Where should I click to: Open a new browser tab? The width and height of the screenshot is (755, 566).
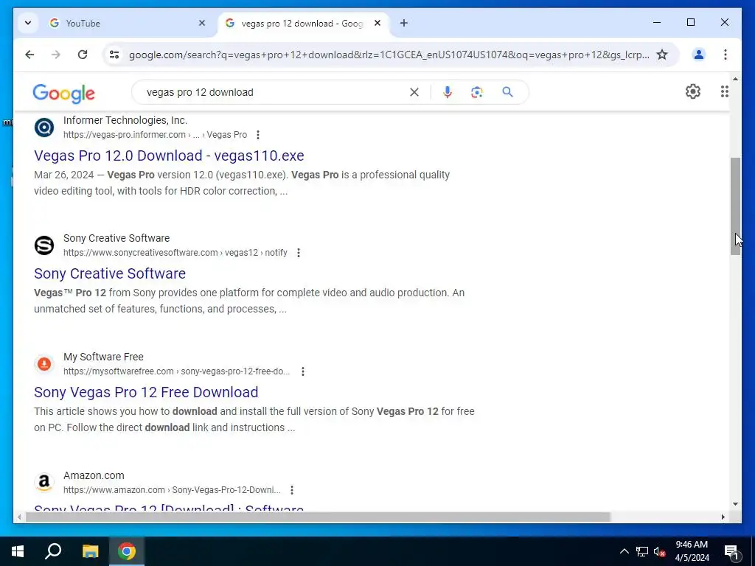tap(403, 23)
